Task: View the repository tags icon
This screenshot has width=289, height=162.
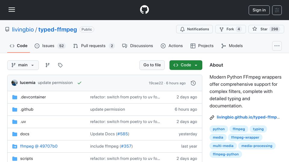Action: [60, 65]
